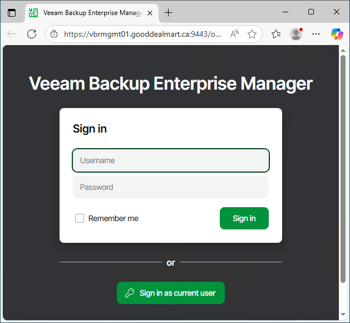Click the page scrollbar up arrow

(x=343, y=51)
